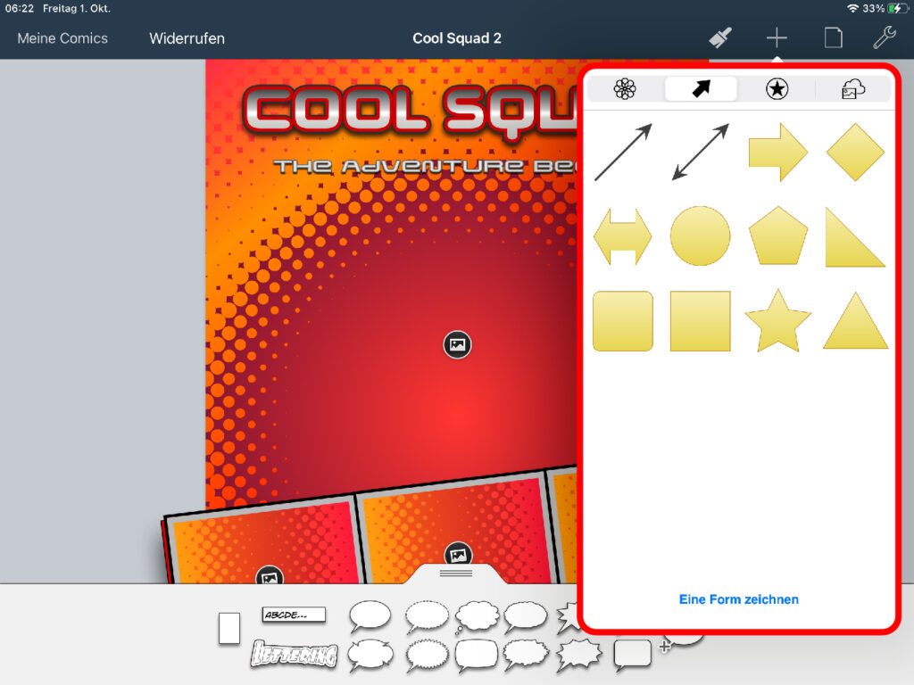This screenshot has width=914, height=685.
Task: Insert the double-headed line arrow
Action: [700, 153]
